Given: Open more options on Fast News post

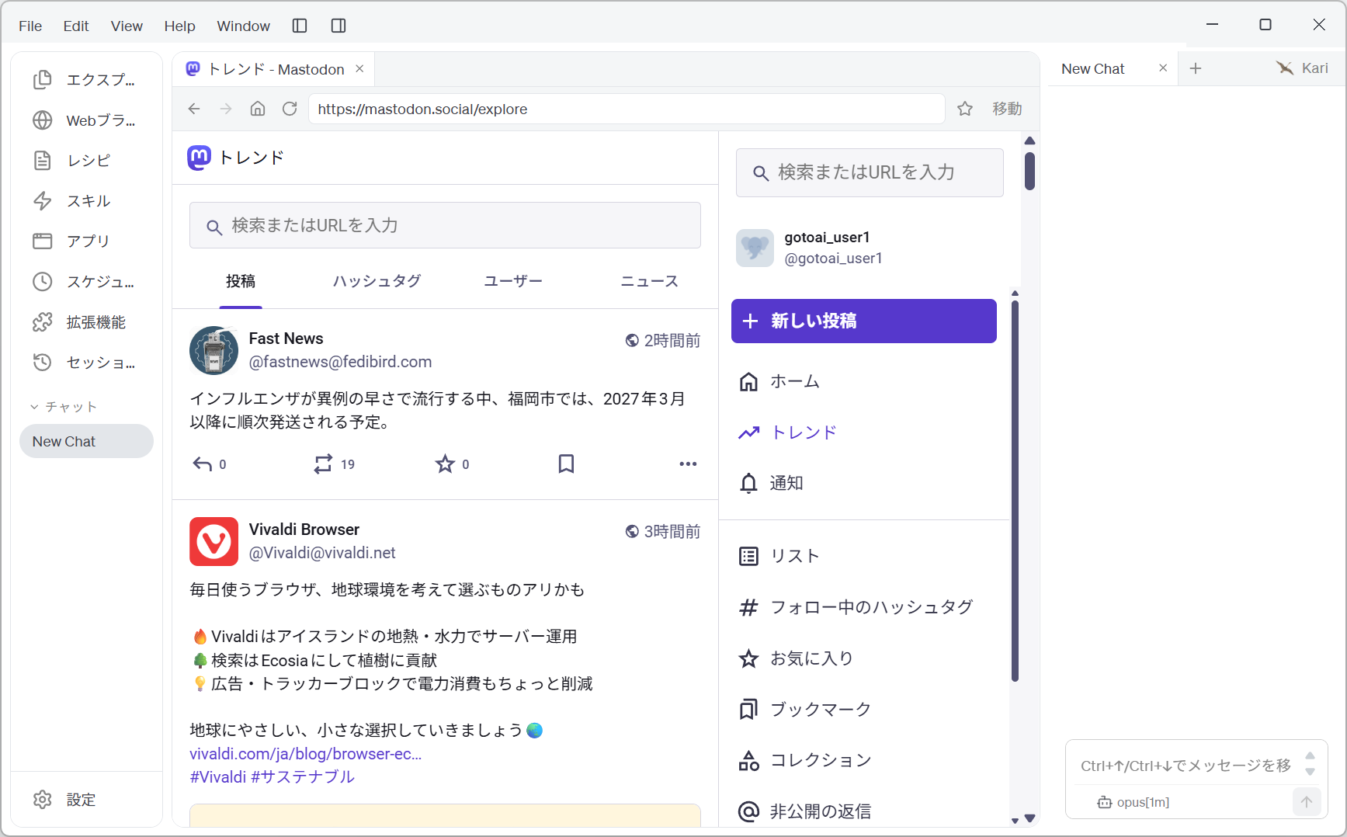Looking at the screenshot, I should click(688, 464).
